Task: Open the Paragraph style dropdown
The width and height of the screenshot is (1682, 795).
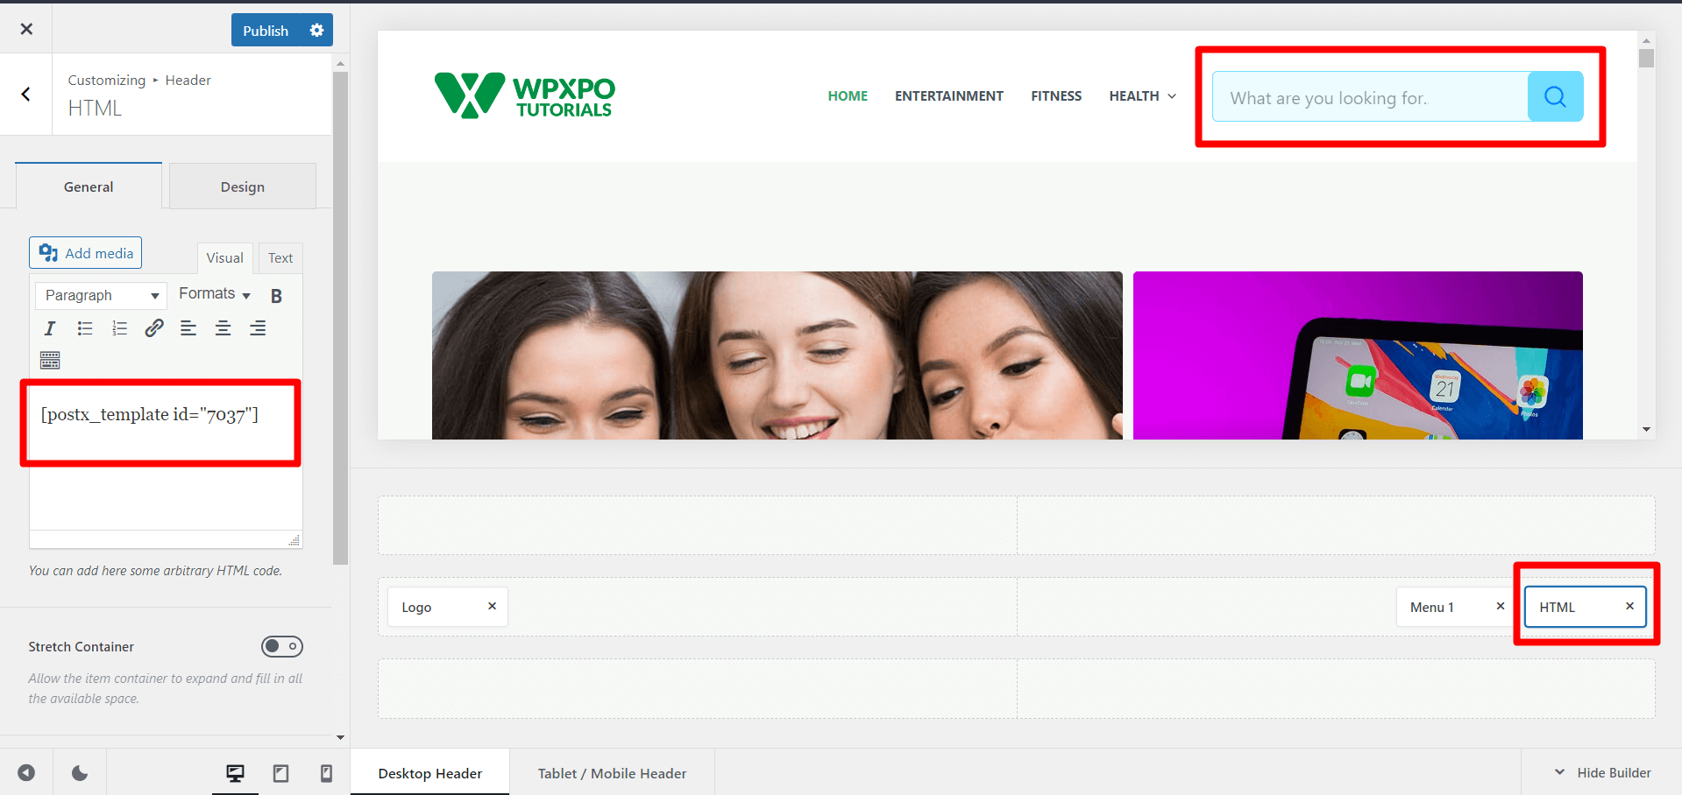Action: coord(100,295)
